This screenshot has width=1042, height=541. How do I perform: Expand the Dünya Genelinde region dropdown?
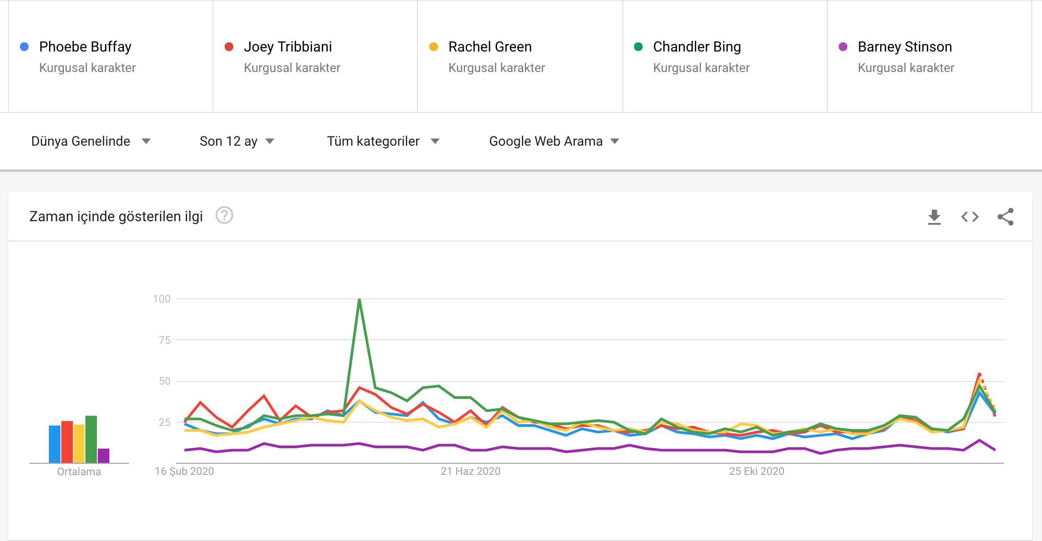point(91,141)
